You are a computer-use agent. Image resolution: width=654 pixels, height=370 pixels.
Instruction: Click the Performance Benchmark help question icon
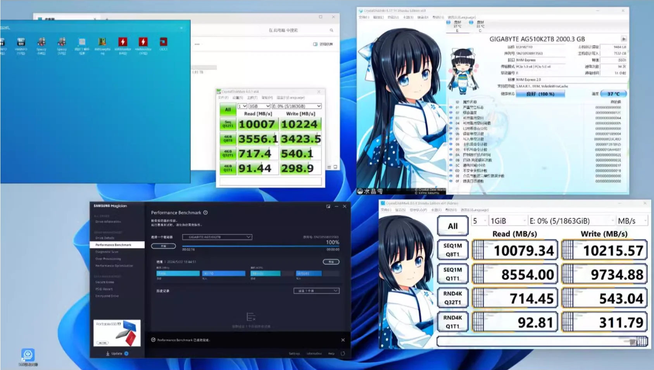tap(205, 213)
